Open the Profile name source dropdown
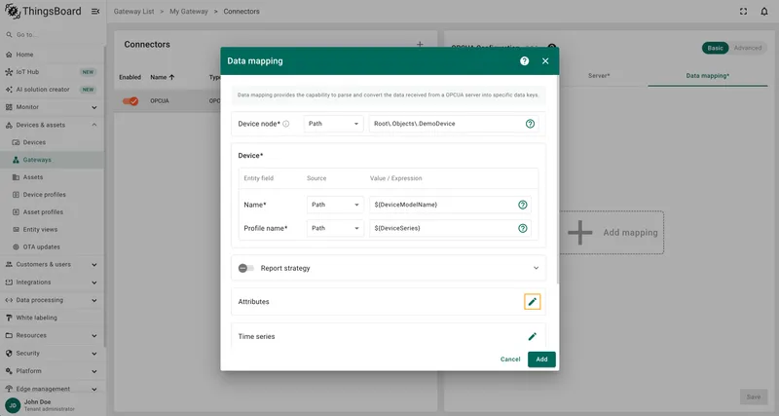This screenshot has width=779, height=416. [x=335, y=228]
